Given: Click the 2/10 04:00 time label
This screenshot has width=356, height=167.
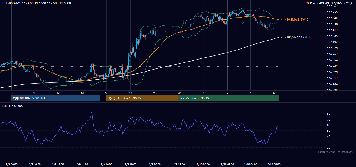Looking at the screenshot, I should [x=251, y=164].
